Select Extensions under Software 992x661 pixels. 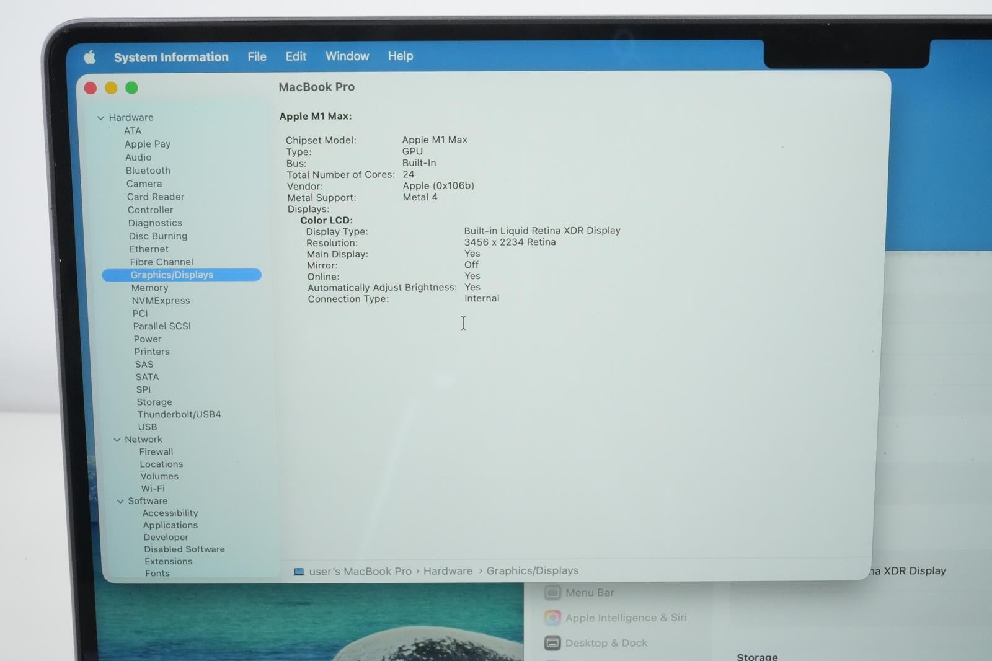[168, 561]
